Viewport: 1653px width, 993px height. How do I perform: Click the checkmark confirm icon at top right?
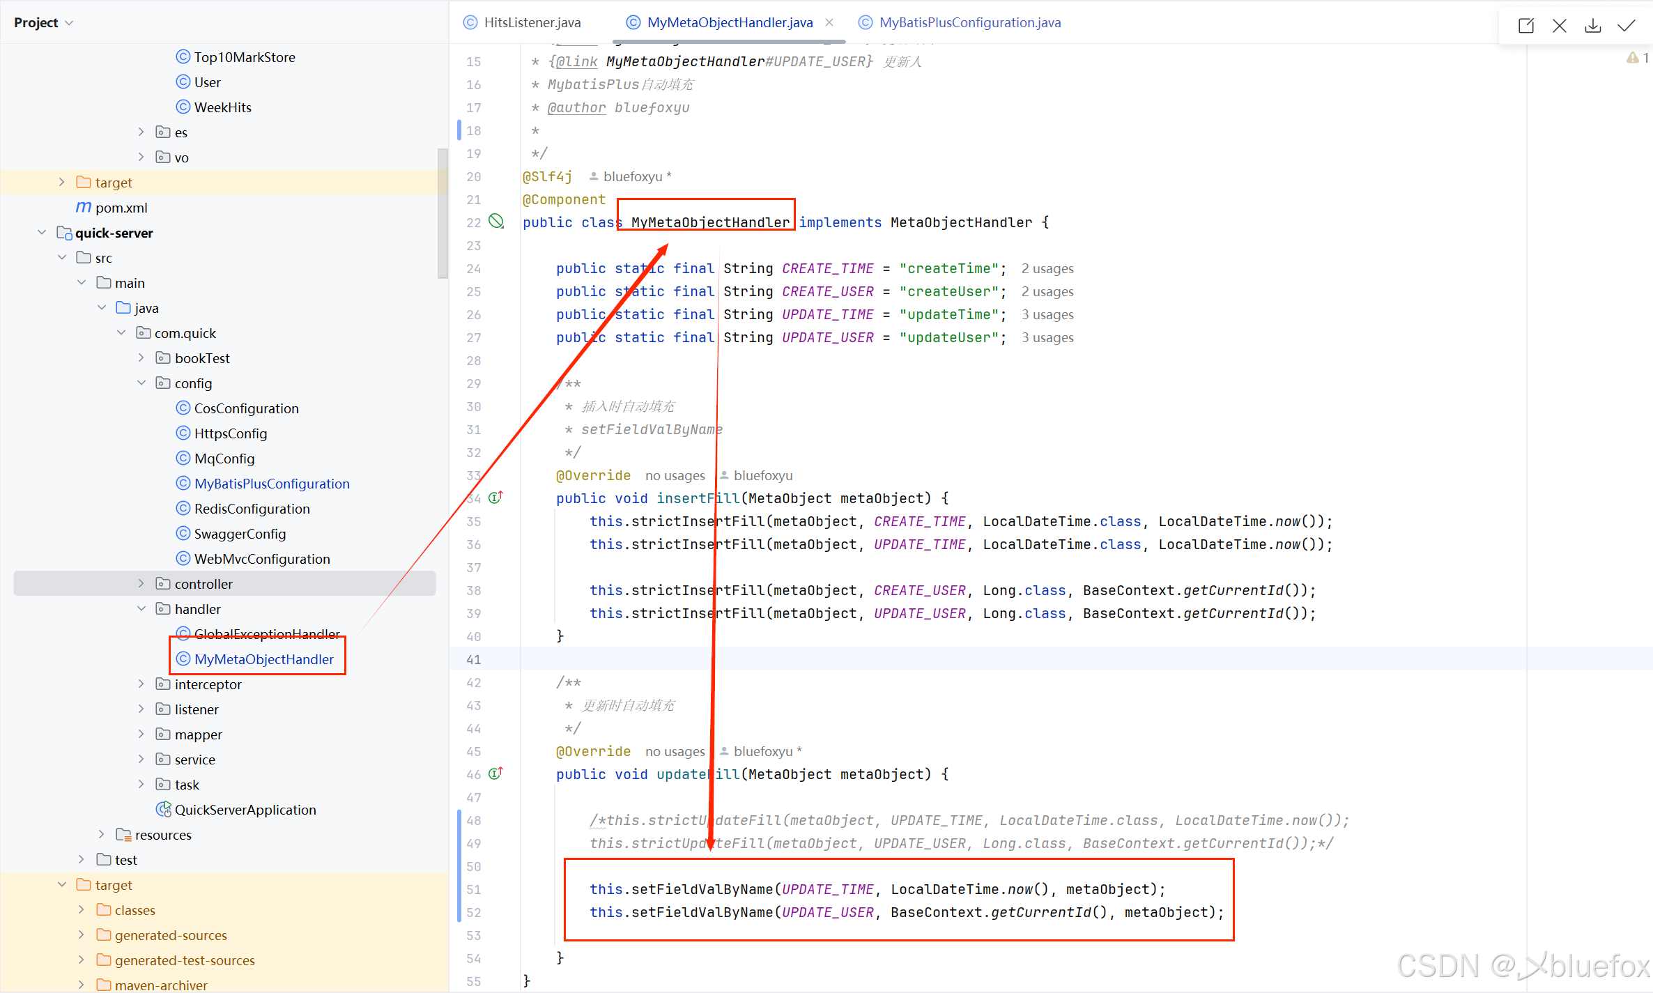pyautogui.click(x=1627, y=26)
